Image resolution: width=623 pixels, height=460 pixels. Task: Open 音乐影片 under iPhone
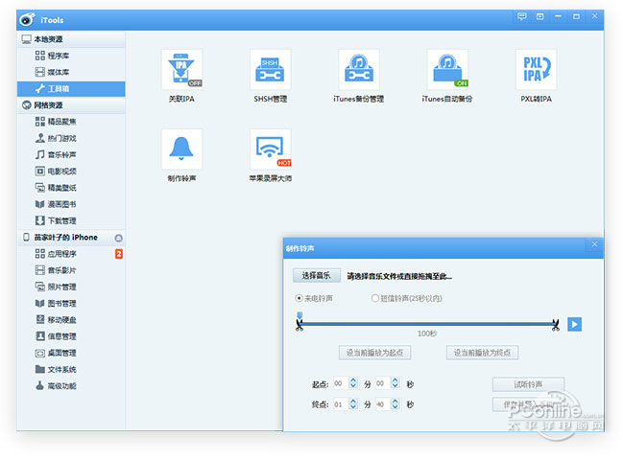point(71,270)
